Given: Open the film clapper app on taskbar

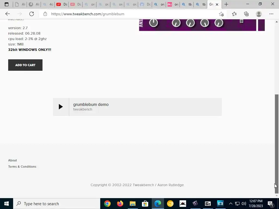Looking at the screenshot, I should click(195, 204).
